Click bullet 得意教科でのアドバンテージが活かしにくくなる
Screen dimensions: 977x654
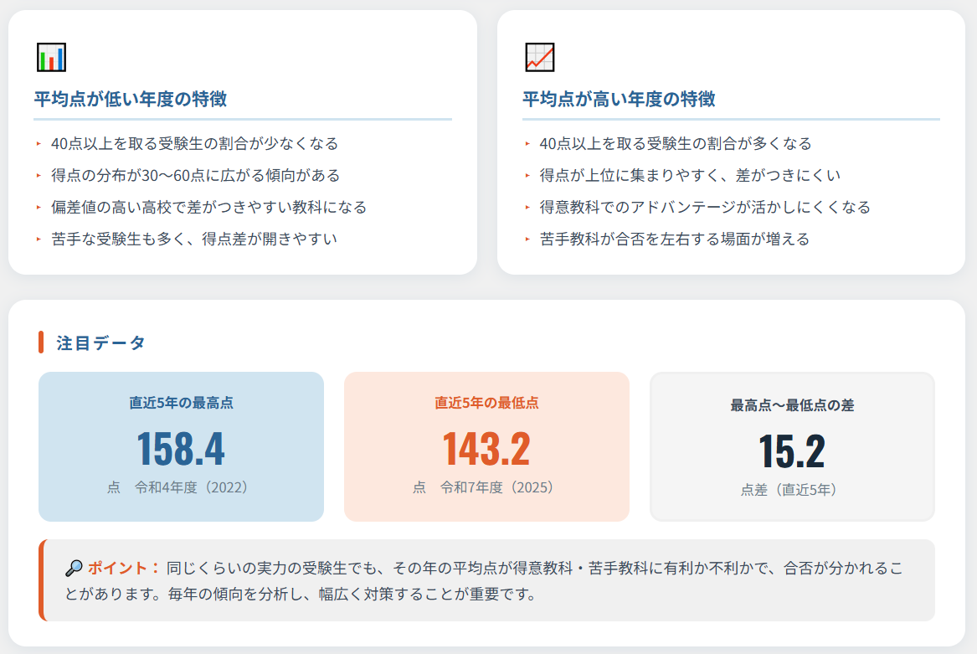pyautogui.click(x=705, y=207)
